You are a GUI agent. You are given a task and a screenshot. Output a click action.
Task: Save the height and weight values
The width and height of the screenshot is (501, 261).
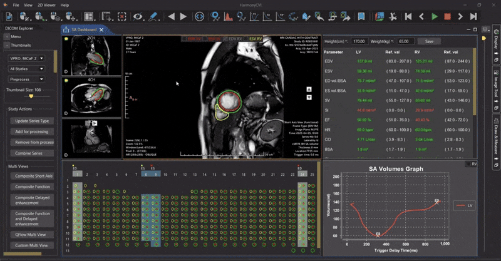click(x=429, y=41)
